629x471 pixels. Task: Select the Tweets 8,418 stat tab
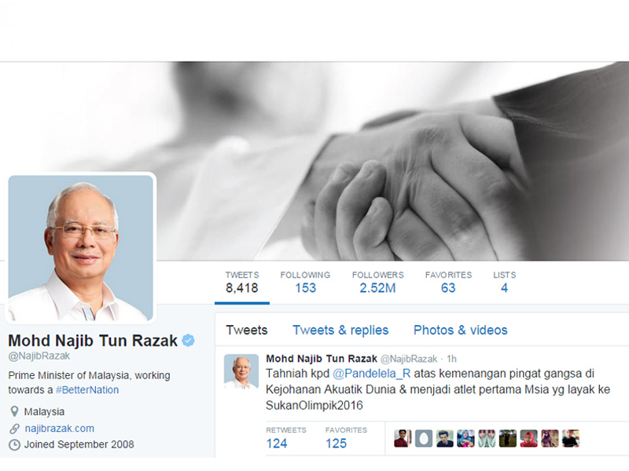point(242,283)
